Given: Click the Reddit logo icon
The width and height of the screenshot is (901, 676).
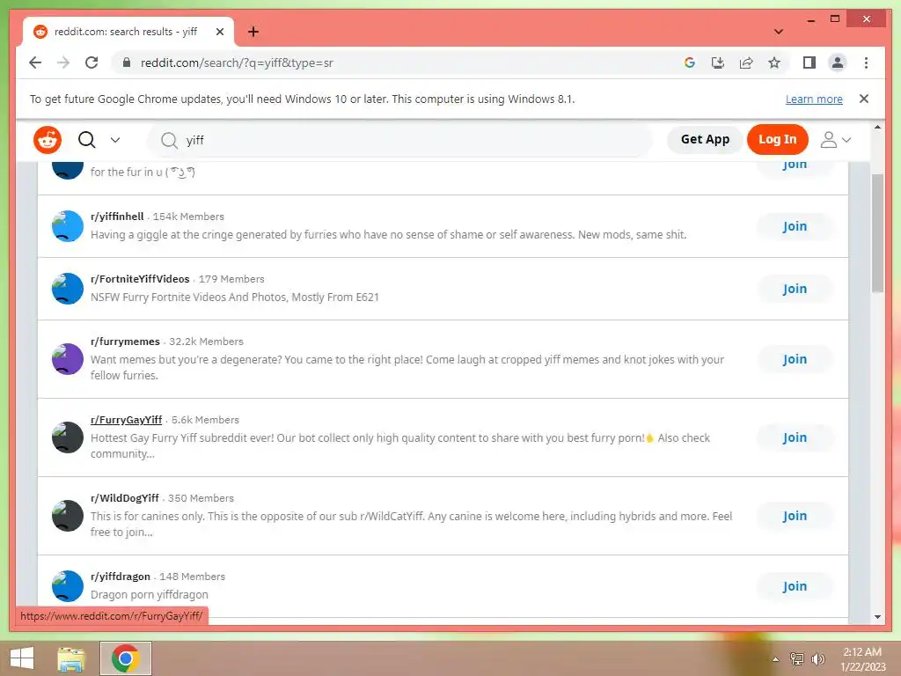Looking at the screenshot, I should tap(48, 140).
